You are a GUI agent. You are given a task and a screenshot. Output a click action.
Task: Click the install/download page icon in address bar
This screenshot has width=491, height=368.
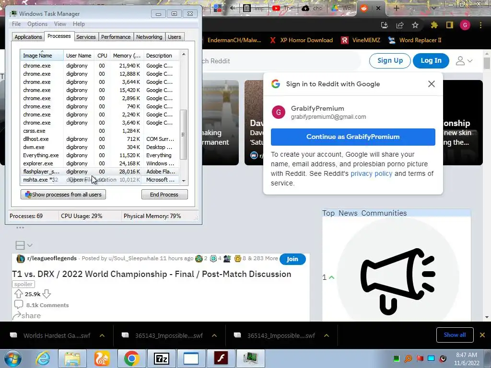pos(384,25)
